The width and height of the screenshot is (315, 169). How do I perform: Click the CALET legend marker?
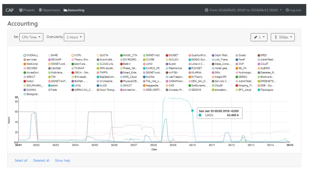tap(259, 64)
